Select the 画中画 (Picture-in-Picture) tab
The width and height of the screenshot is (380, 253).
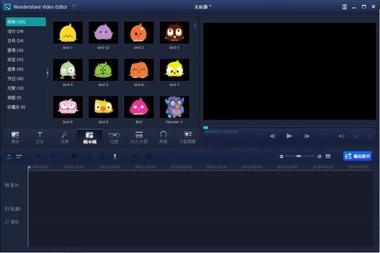(89, 137)
